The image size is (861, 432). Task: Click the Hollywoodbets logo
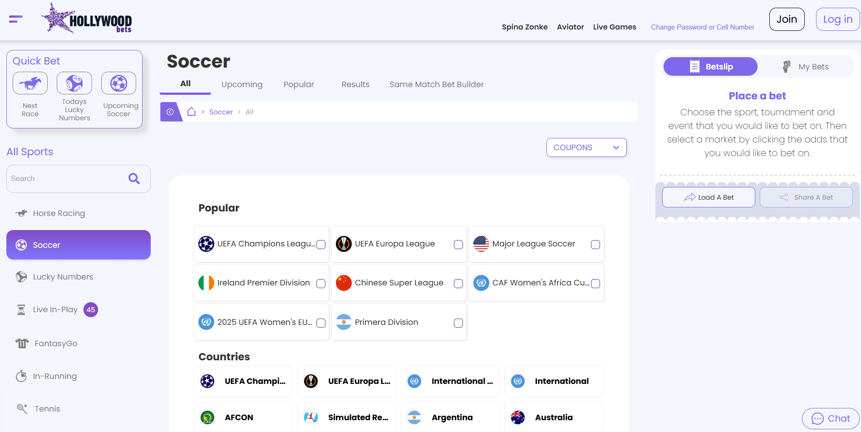coord(86,19)
